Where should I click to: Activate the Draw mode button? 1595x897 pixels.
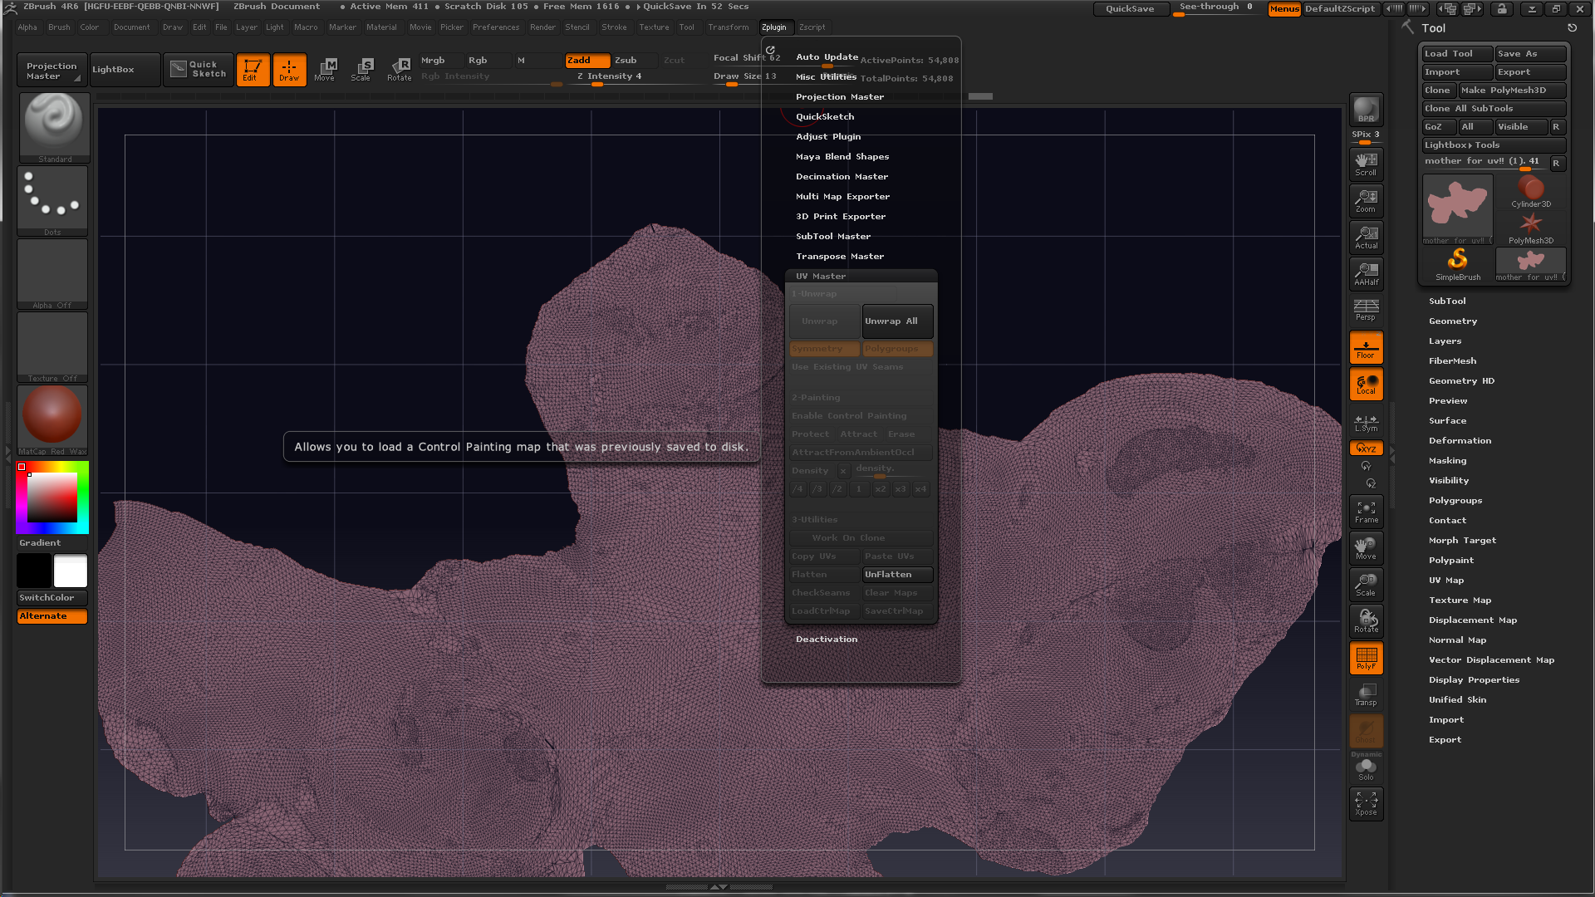click(289, 70)
